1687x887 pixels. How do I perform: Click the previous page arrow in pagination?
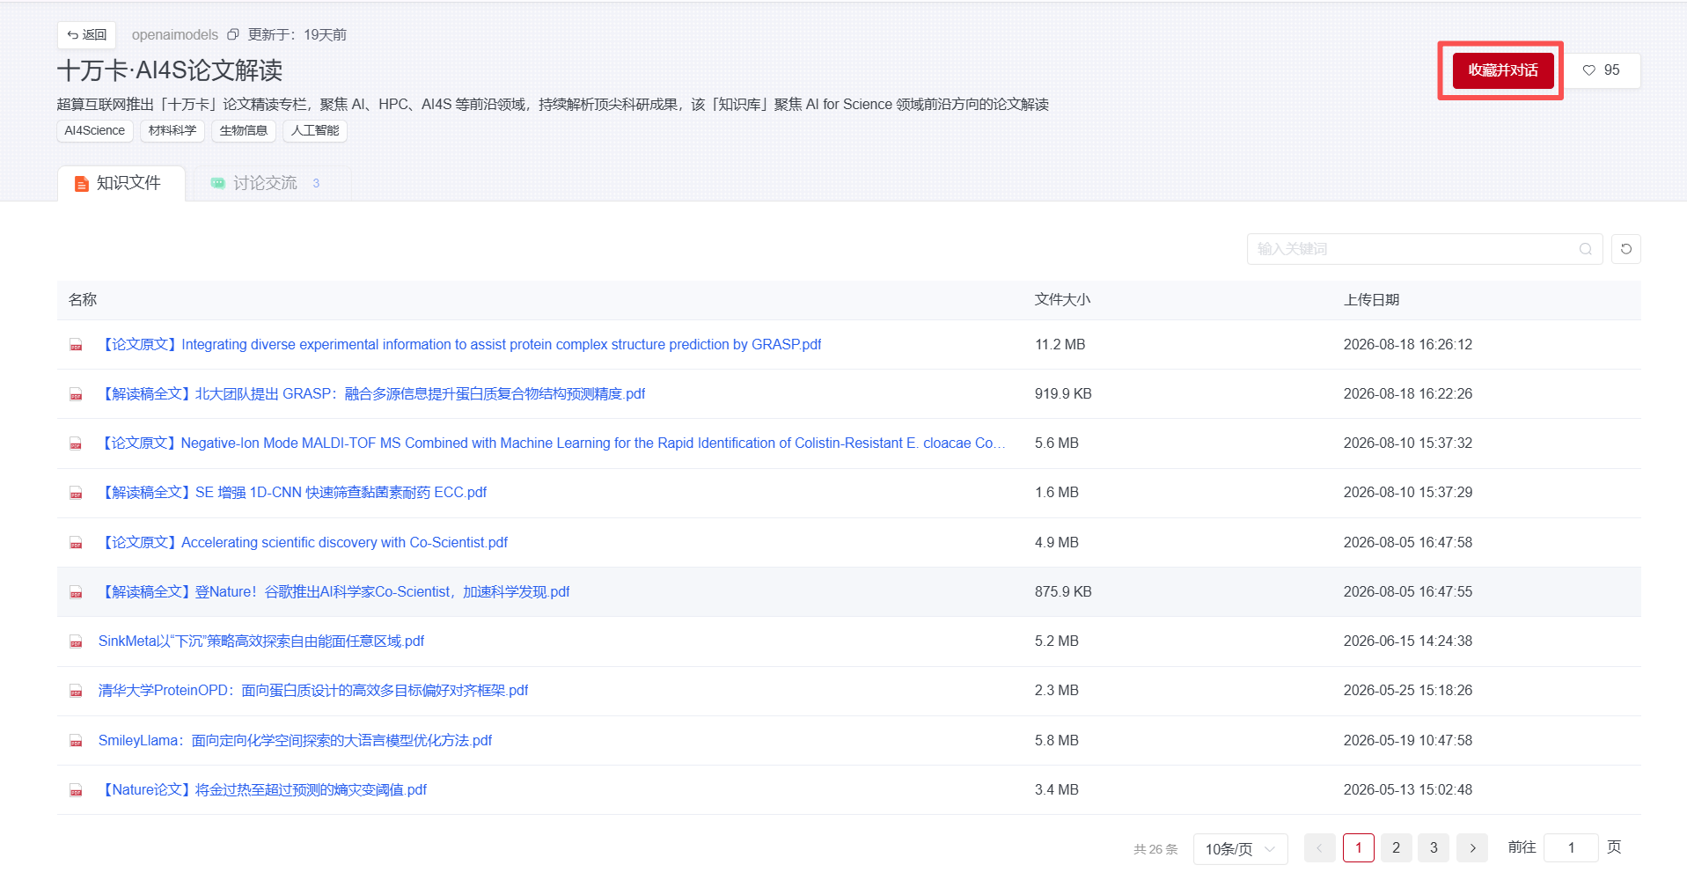point(1319,848)
